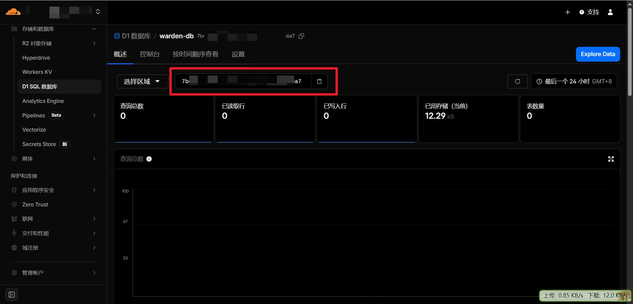Click the 联网 network icon
Viewport: 633px width, 304px height.
pyautogui.click(x=14, y=219)
